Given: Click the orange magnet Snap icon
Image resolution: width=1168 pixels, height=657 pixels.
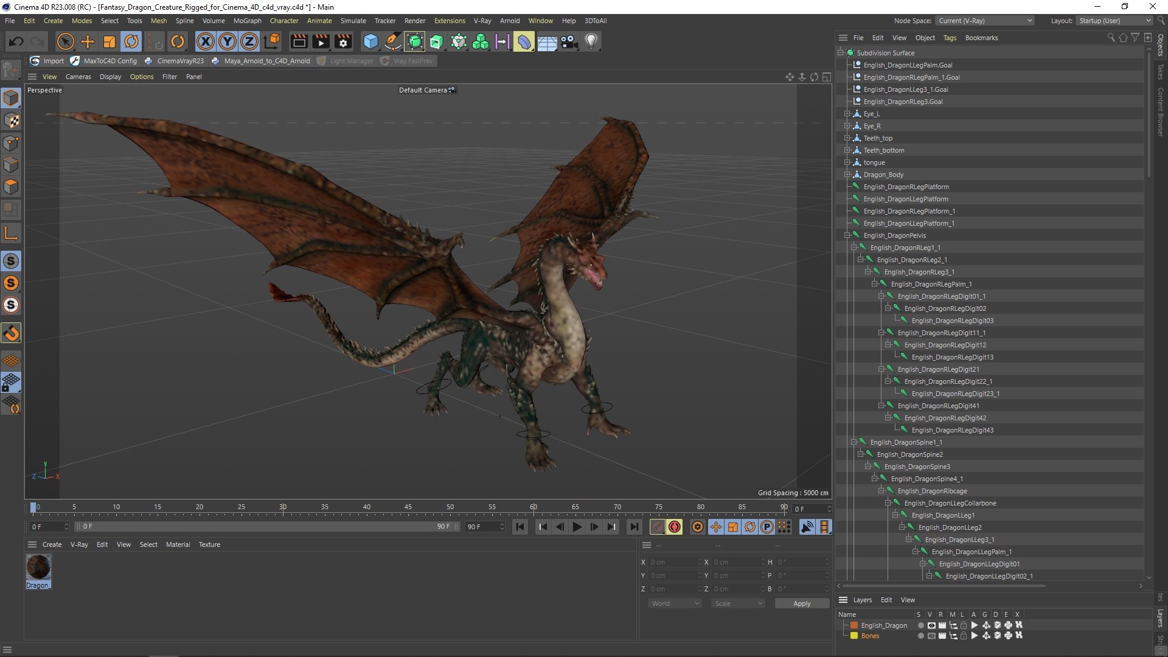Looking at the screenshot, I should 11,333.
